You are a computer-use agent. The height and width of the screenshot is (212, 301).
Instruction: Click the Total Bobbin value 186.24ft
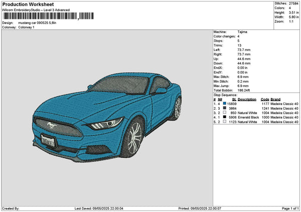245,90
